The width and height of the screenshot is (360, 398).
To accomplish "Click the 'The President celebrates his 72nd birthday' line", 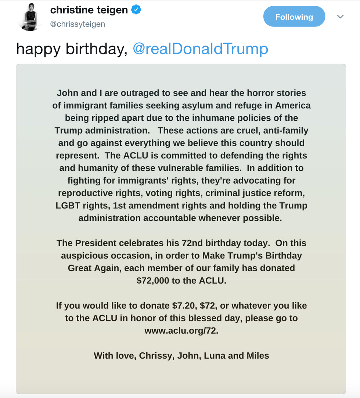I will point(181,243).
